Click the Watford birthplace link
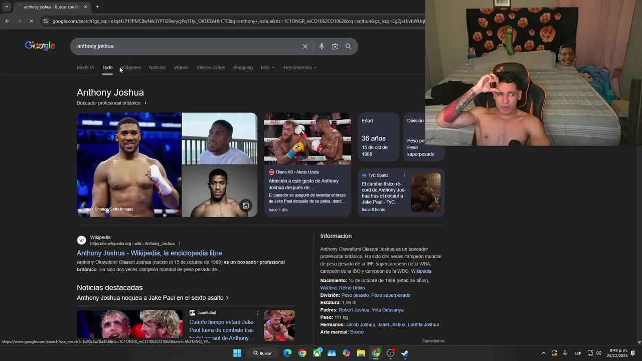Screen dimensions: 642x361 tap(328, 288)
